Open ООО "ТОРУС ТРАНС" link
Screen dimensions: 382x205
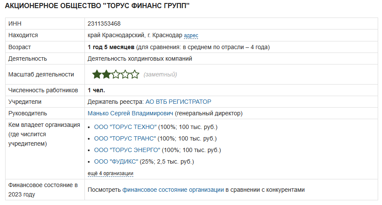pyautogui.click(x=125, y=138)
